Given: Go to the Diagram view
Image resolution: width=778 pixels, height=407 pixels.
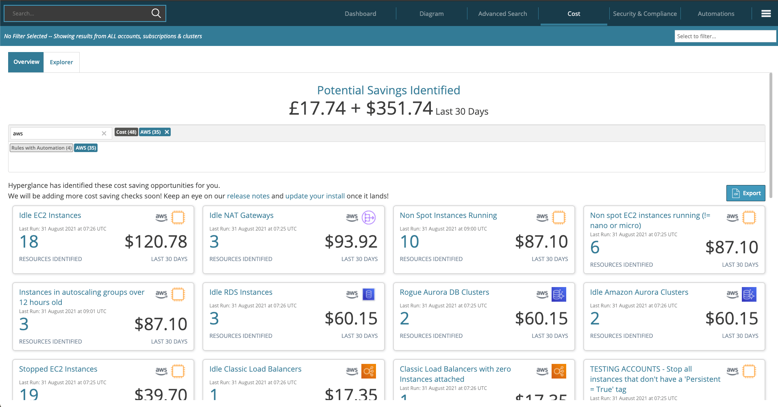Looking at the screenshot, I should [x=432, y=14].
